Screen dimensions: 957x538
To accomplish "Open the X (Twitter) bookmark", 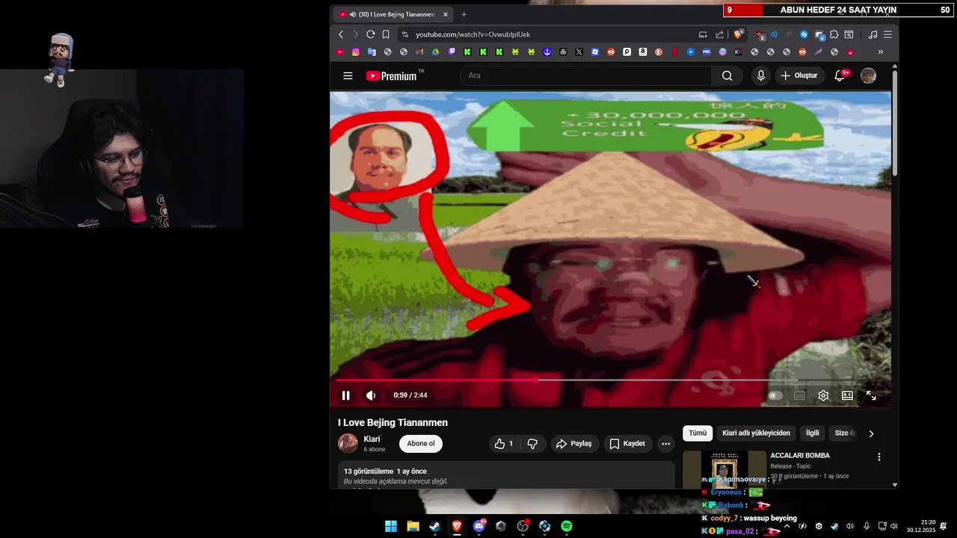I will [579, 52].
